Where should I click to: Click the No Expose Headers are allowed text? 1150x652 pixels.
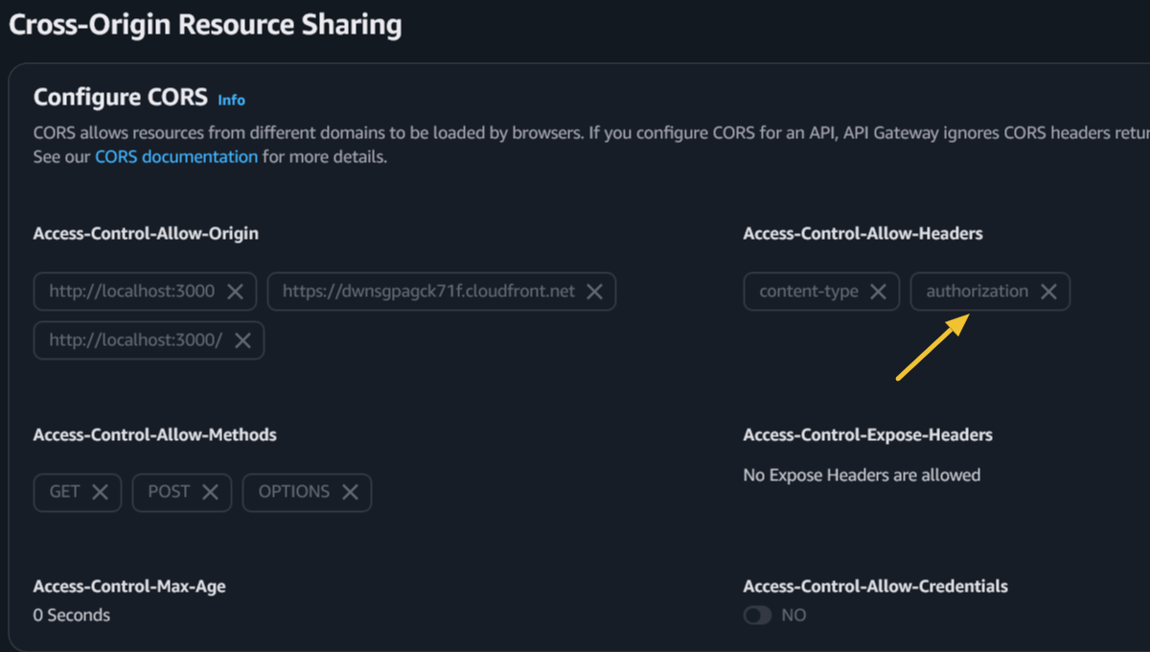pos(862,475)
